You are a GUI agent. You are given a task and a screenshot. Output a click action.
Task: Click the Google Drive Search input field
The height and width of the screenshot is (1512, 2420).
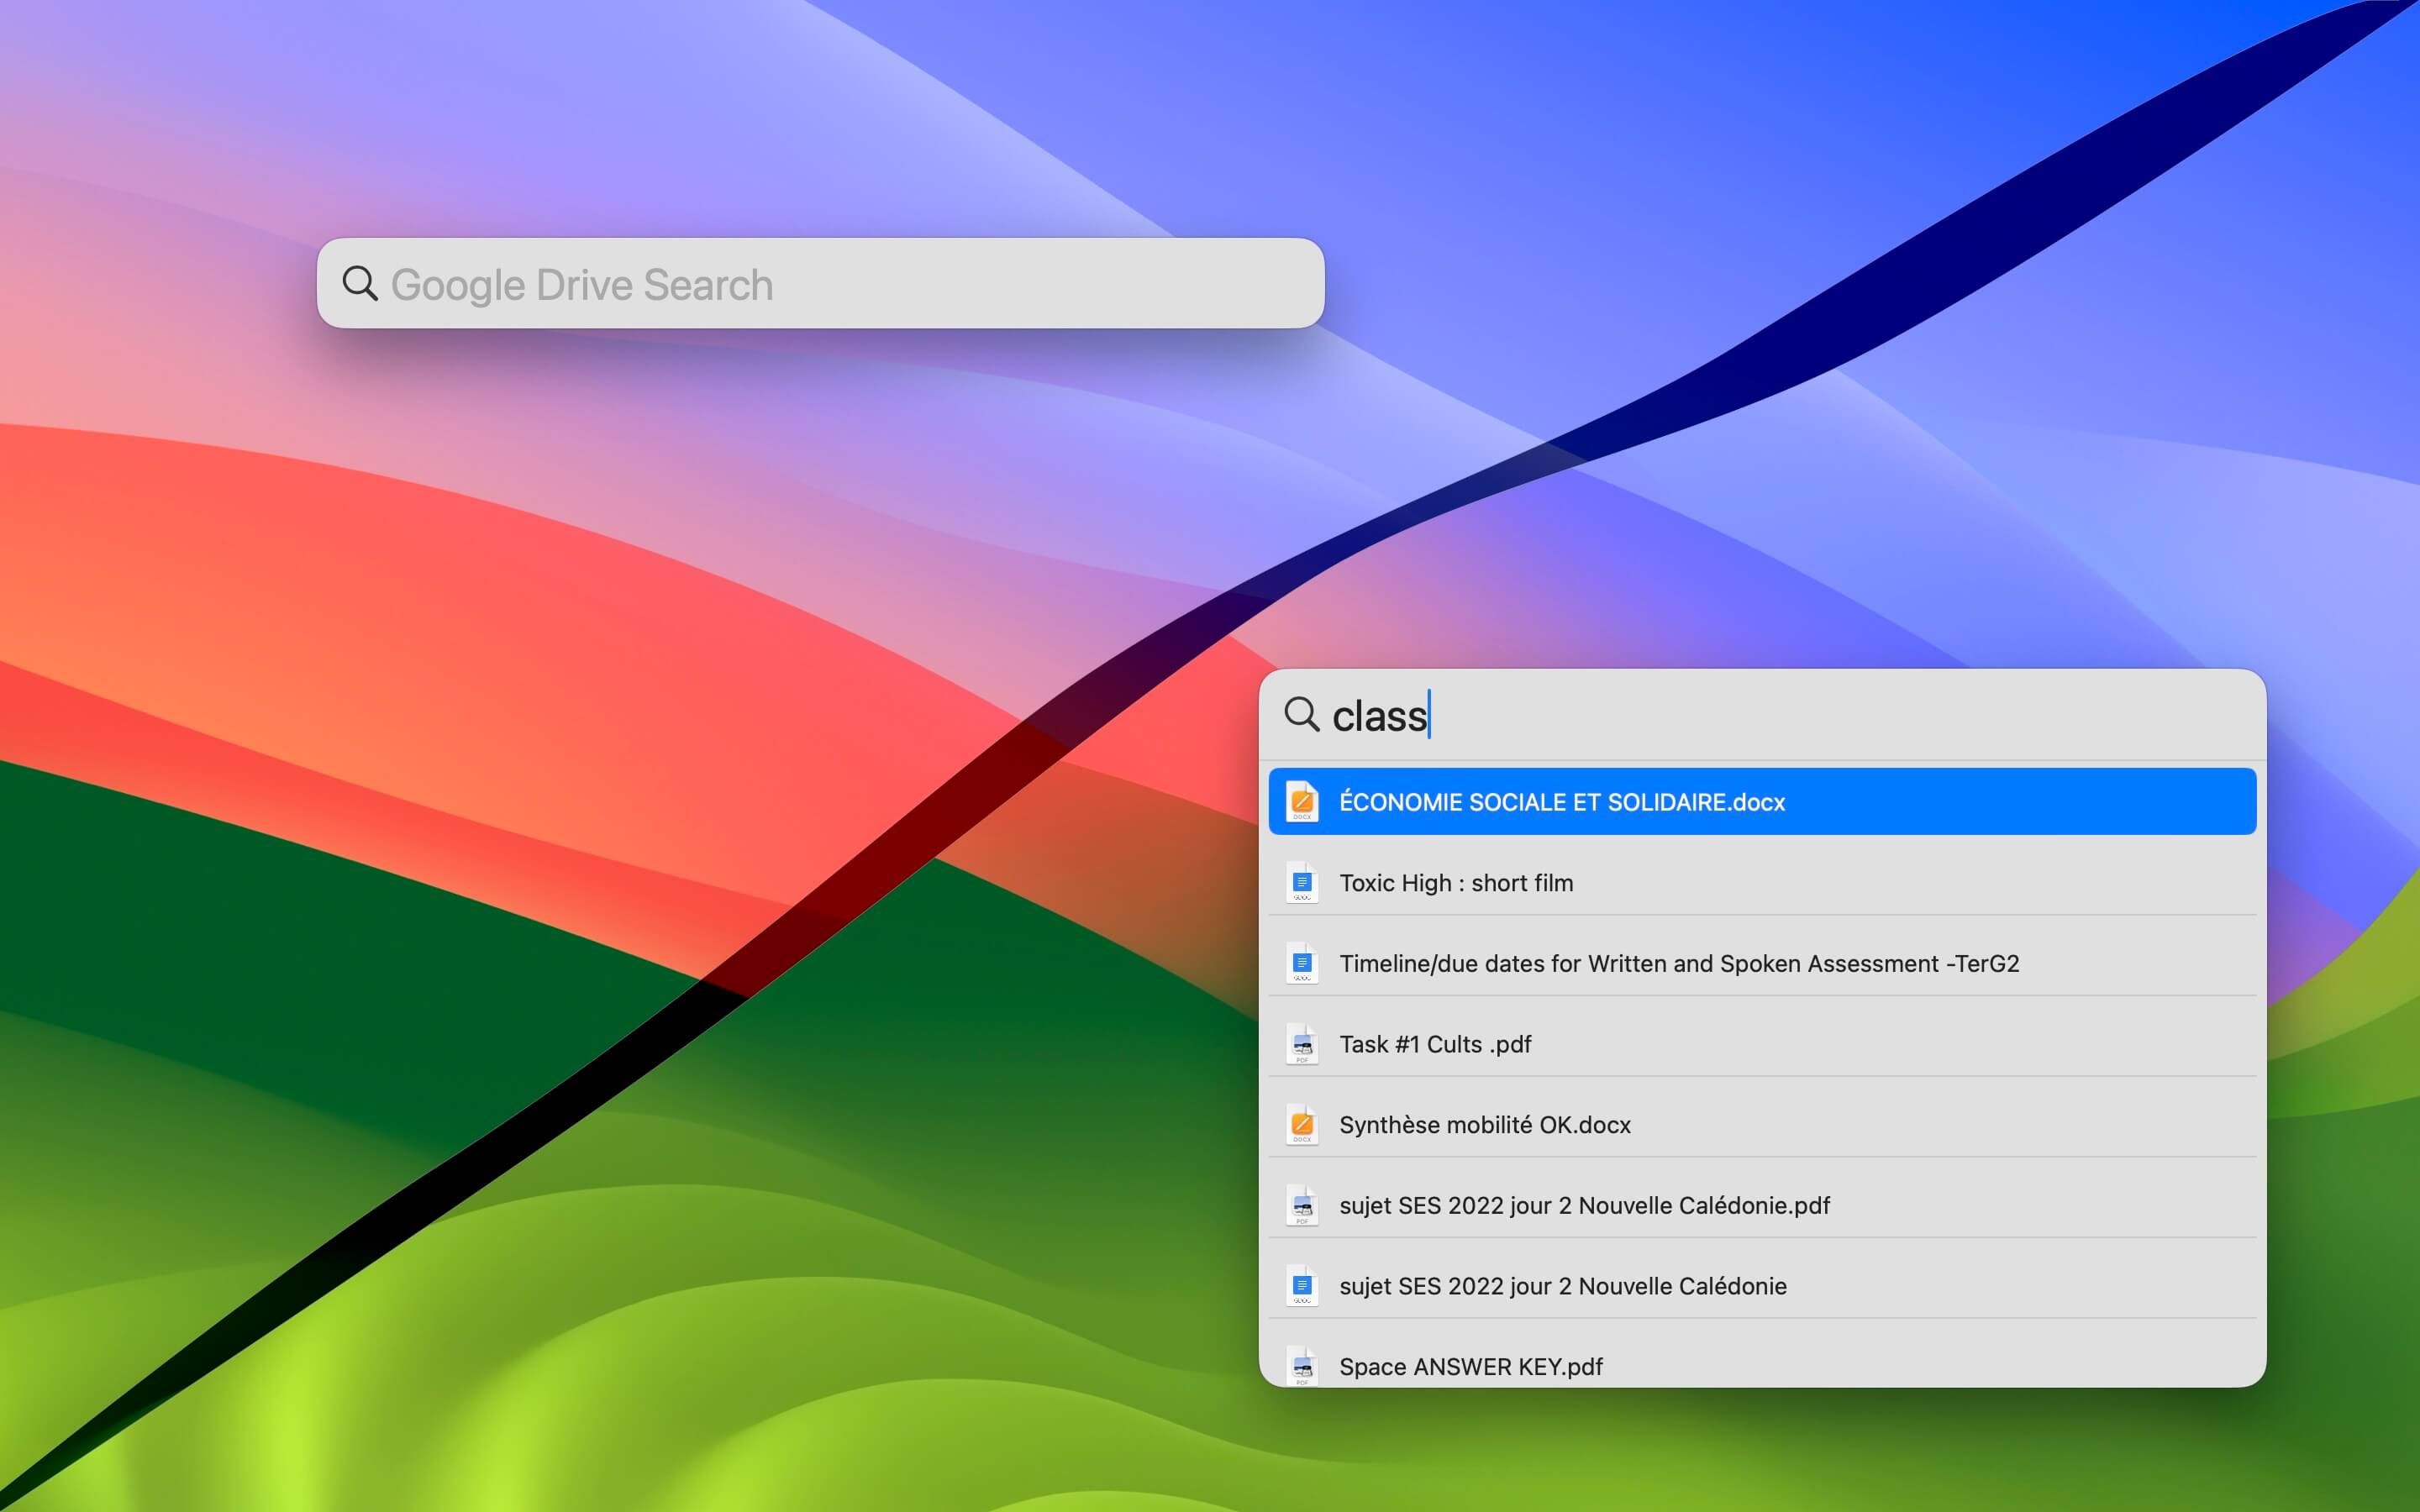pos(820,284)
